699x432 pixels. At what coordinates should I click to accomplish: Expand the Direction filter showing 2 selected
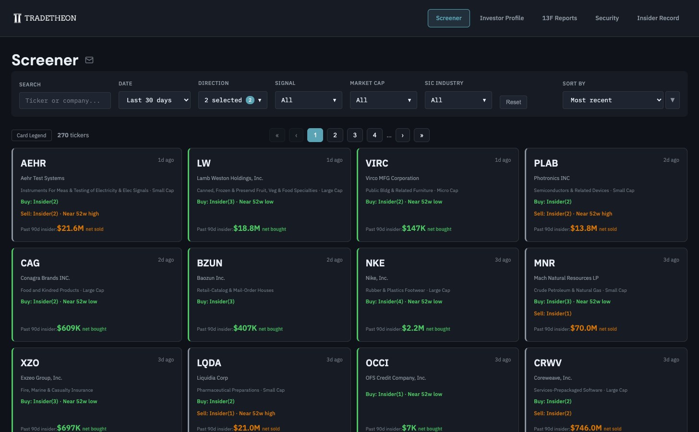[232, 100]
